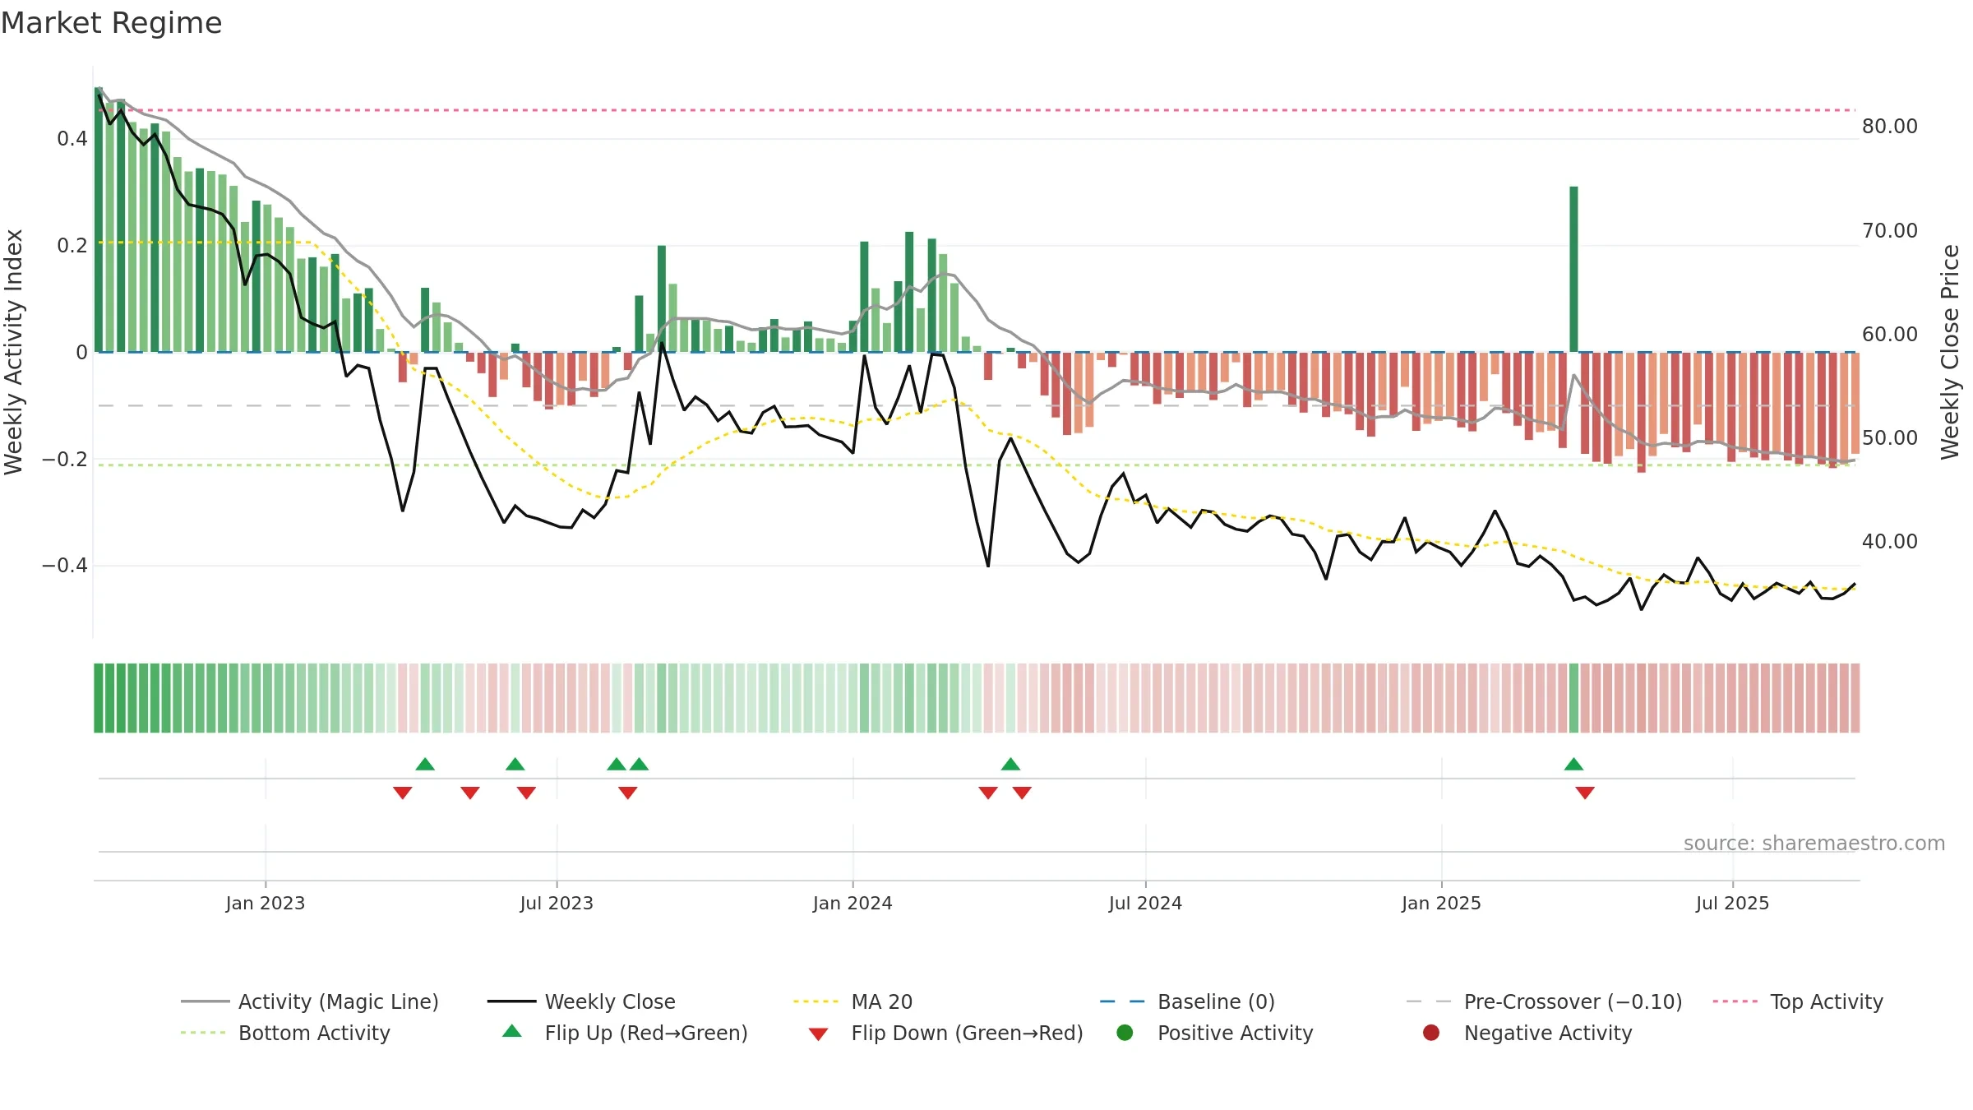1973x1110 pixels.
Task: Toggle the Bottom Activity legend entry
Action: [285, 1033]
